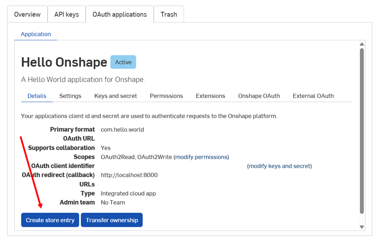378x243 pixels.
Task: Click the Hello Onshape application title
Action: pyautogui.click(x=64, y=62)
